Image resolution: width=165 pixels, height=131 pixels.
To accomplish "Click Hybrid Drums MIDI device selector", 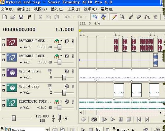I will tap(50, 71).
